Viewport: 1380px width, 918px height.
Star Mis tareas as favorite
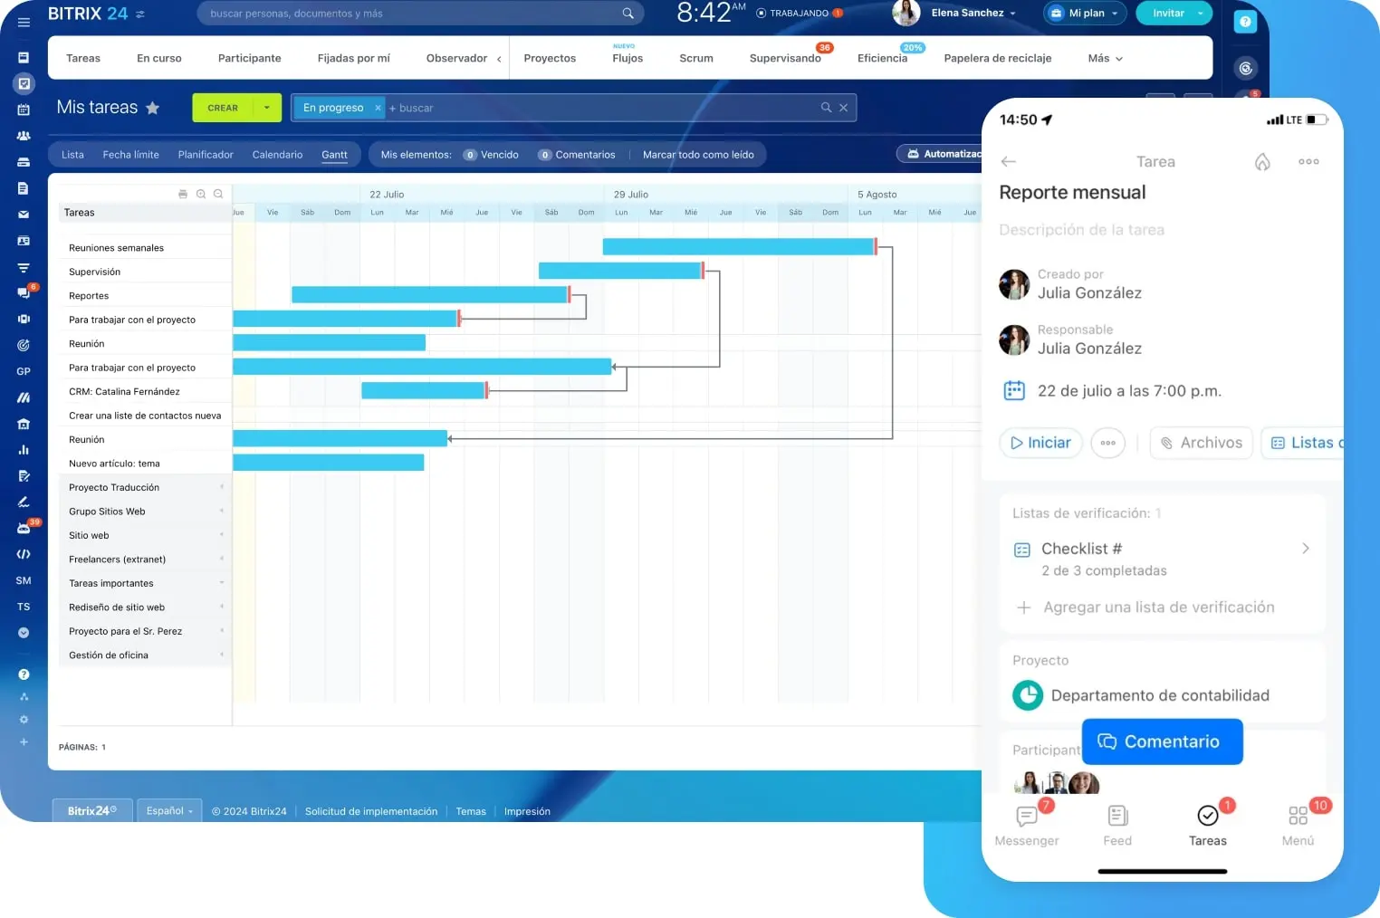tap(153, 108)
